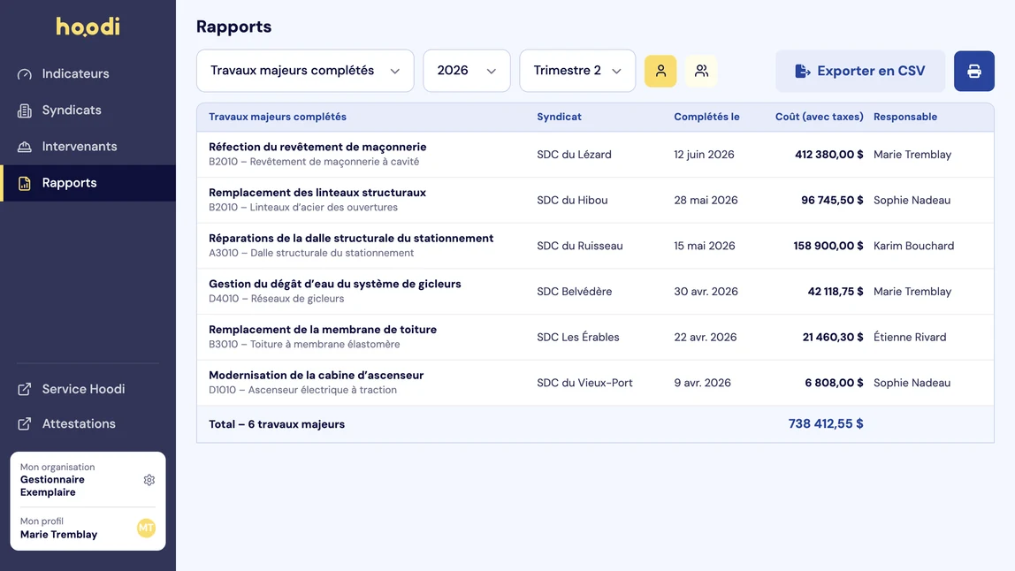Click cost 6 808,00 $

point(834,383)
